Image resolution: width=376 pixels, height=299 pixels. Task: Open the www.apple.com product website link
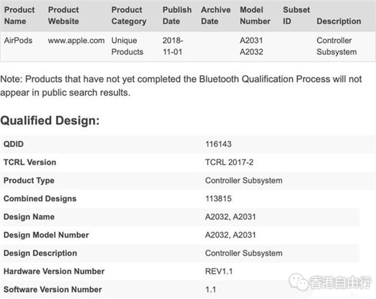(x=77, y=40)
